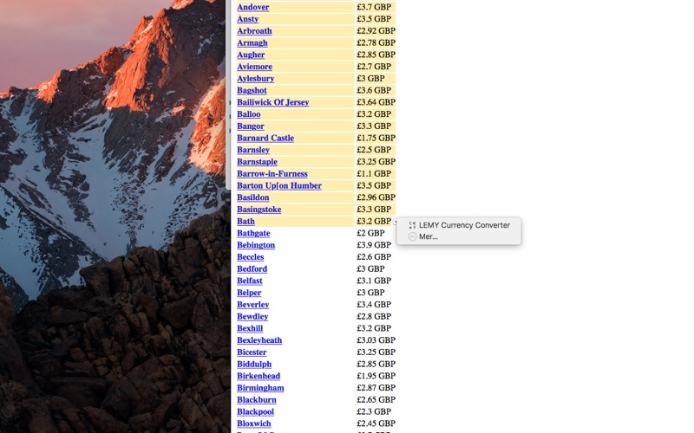Click the £2.92 GBP price for Arbroath
694x433 pixels.
(x=376, y=31)
